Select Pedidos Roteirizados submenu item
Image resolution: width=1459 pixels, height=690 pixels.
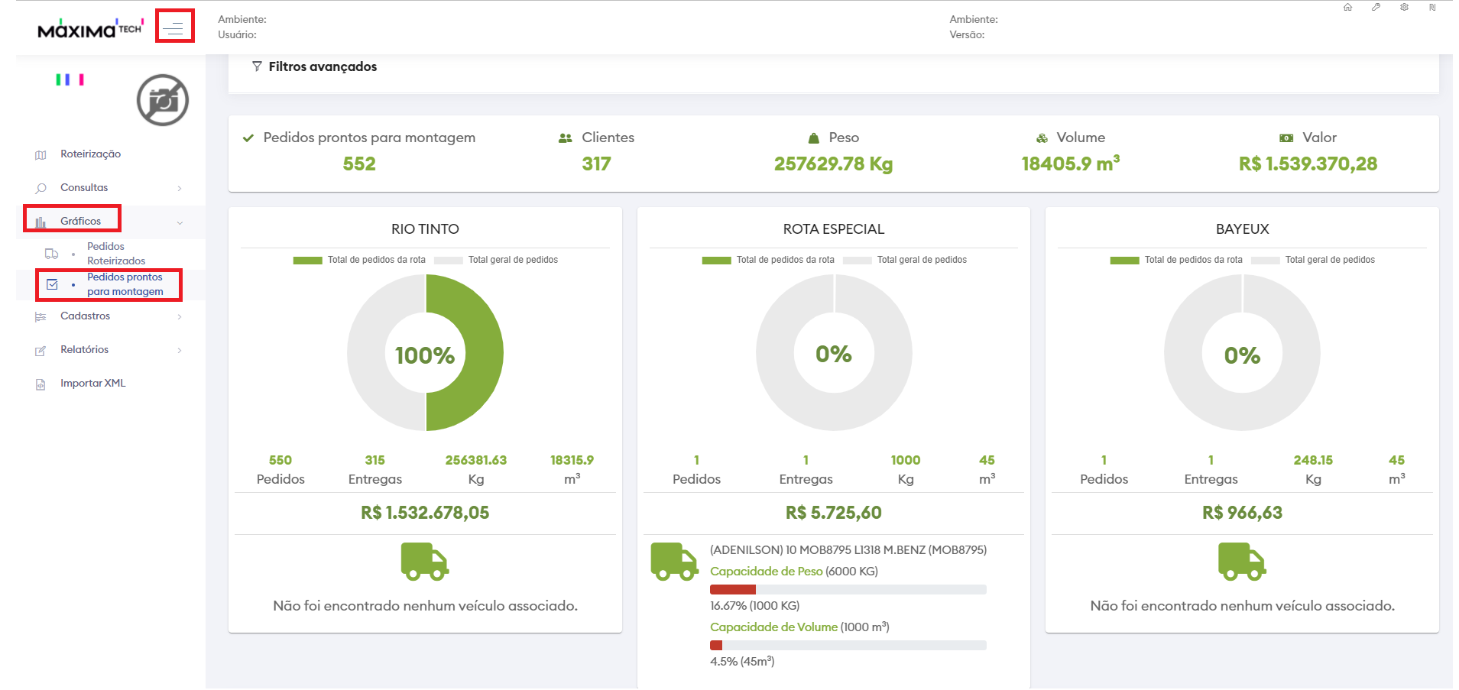pos(115,253)
